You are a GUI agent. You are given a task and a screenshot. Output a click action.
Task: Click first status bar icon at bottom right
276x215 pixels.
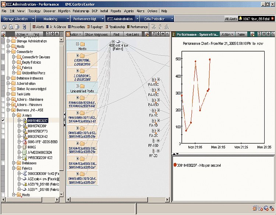click(255, 208)
